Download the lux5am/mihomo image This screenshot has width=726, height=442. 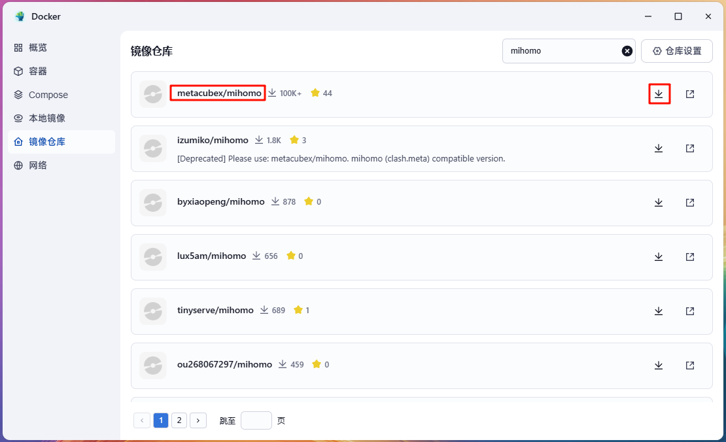[x=659, y=257]
